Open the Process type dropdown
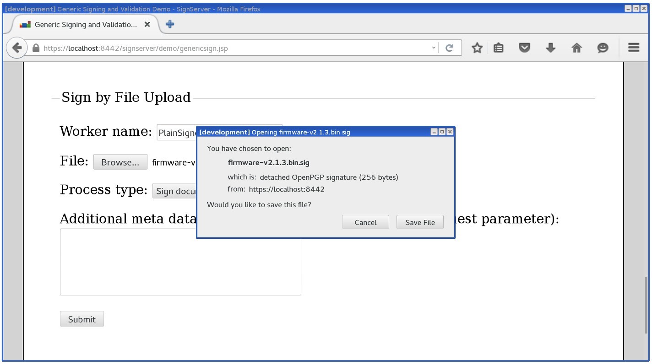This screenshot has height=364, width=652. point(175,191)
